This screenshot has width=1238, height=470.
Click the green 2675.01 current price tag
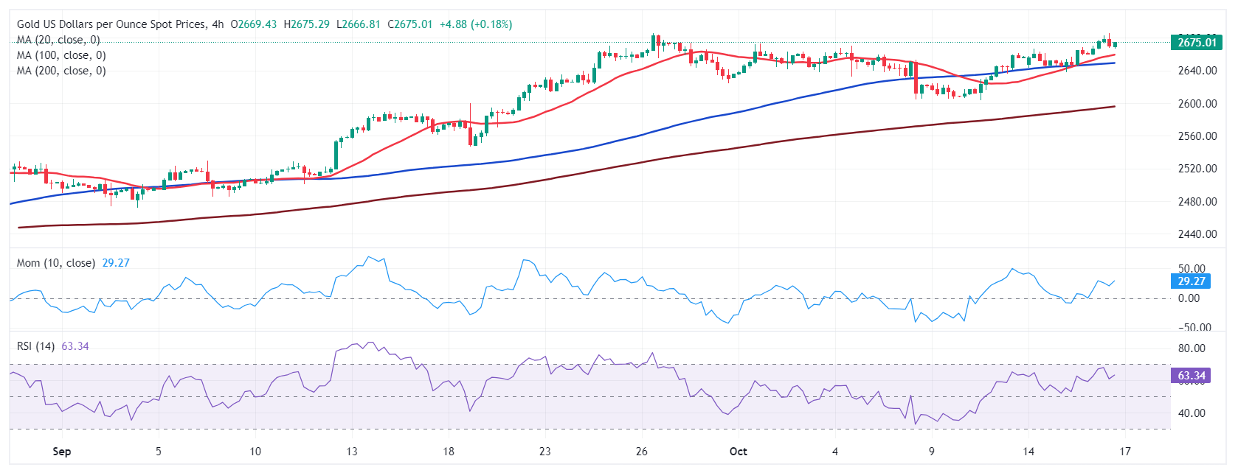[x=1197, y=43]
